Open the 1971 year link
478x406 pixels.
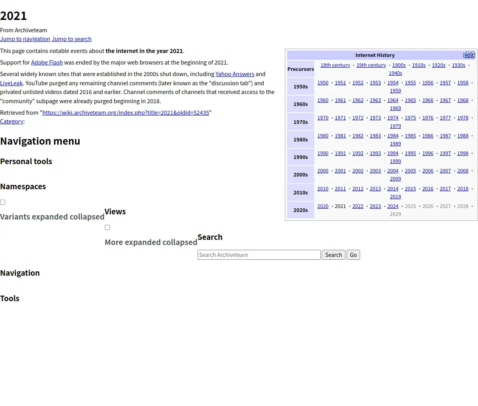pyautogui.click(x=341, y=118)
